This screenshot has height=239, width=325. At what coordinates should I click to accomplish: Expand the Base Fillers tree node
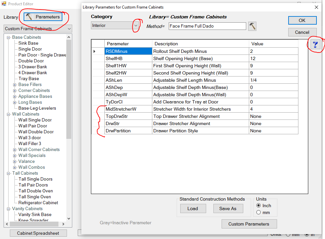(15, 85)
